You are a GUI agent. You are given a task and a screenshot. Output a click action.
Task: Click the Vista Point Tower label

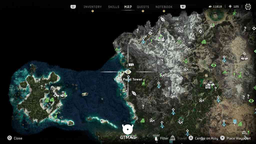[x=128, y=79]
